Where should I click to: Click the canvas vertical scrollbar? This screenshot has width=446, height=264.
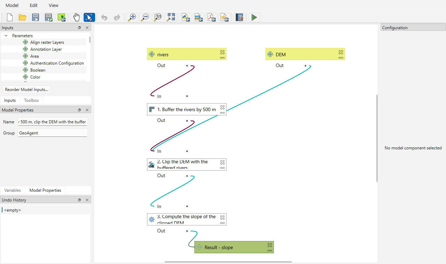[377, 138]
